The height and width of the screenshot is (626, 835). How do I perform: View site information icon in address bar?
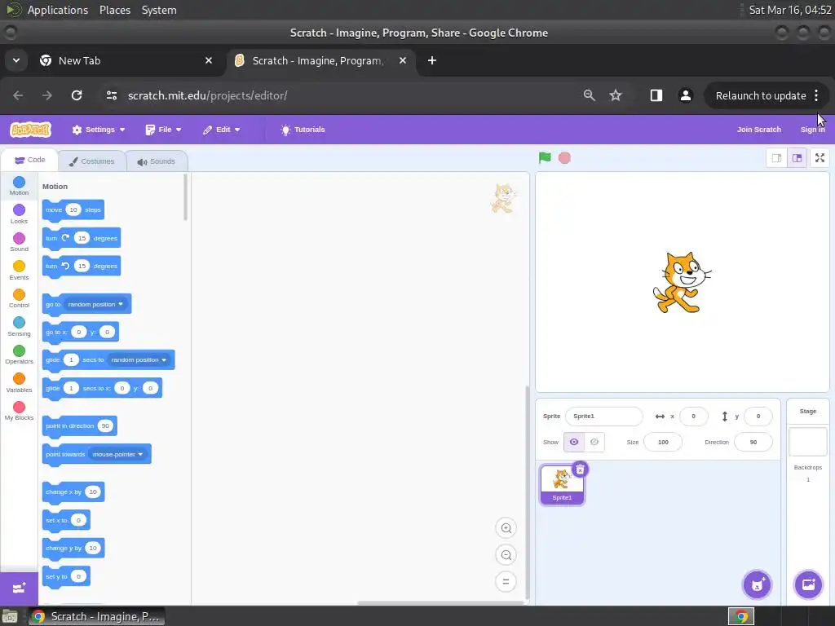tap(112, 95)
